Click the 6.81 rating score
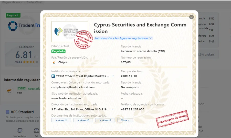The width and height of the screenshot is (231, 138). (24, 55)
